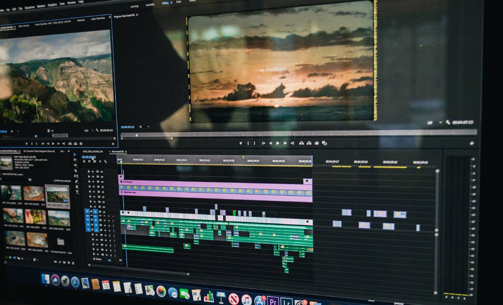This screenshot has width=503, height=305.
Task: Select the Hand tool
Action: 77,187
